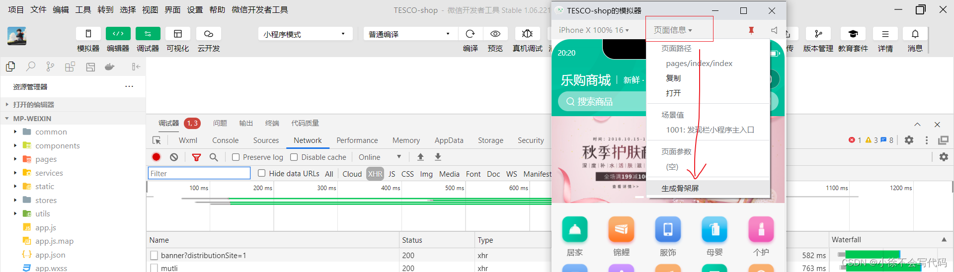Open source control icon in sidebar
The width and height of the screenshot is (954, 272).
click(50, 67)
